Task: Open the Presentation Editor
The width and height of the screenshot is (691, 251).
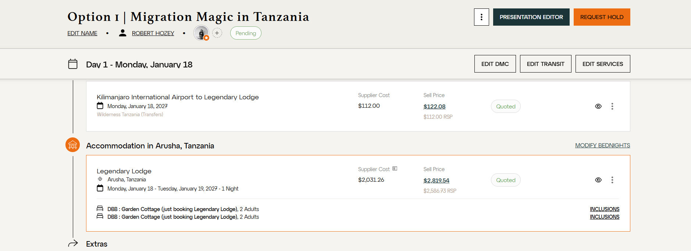Action: (x=531, y=17)
